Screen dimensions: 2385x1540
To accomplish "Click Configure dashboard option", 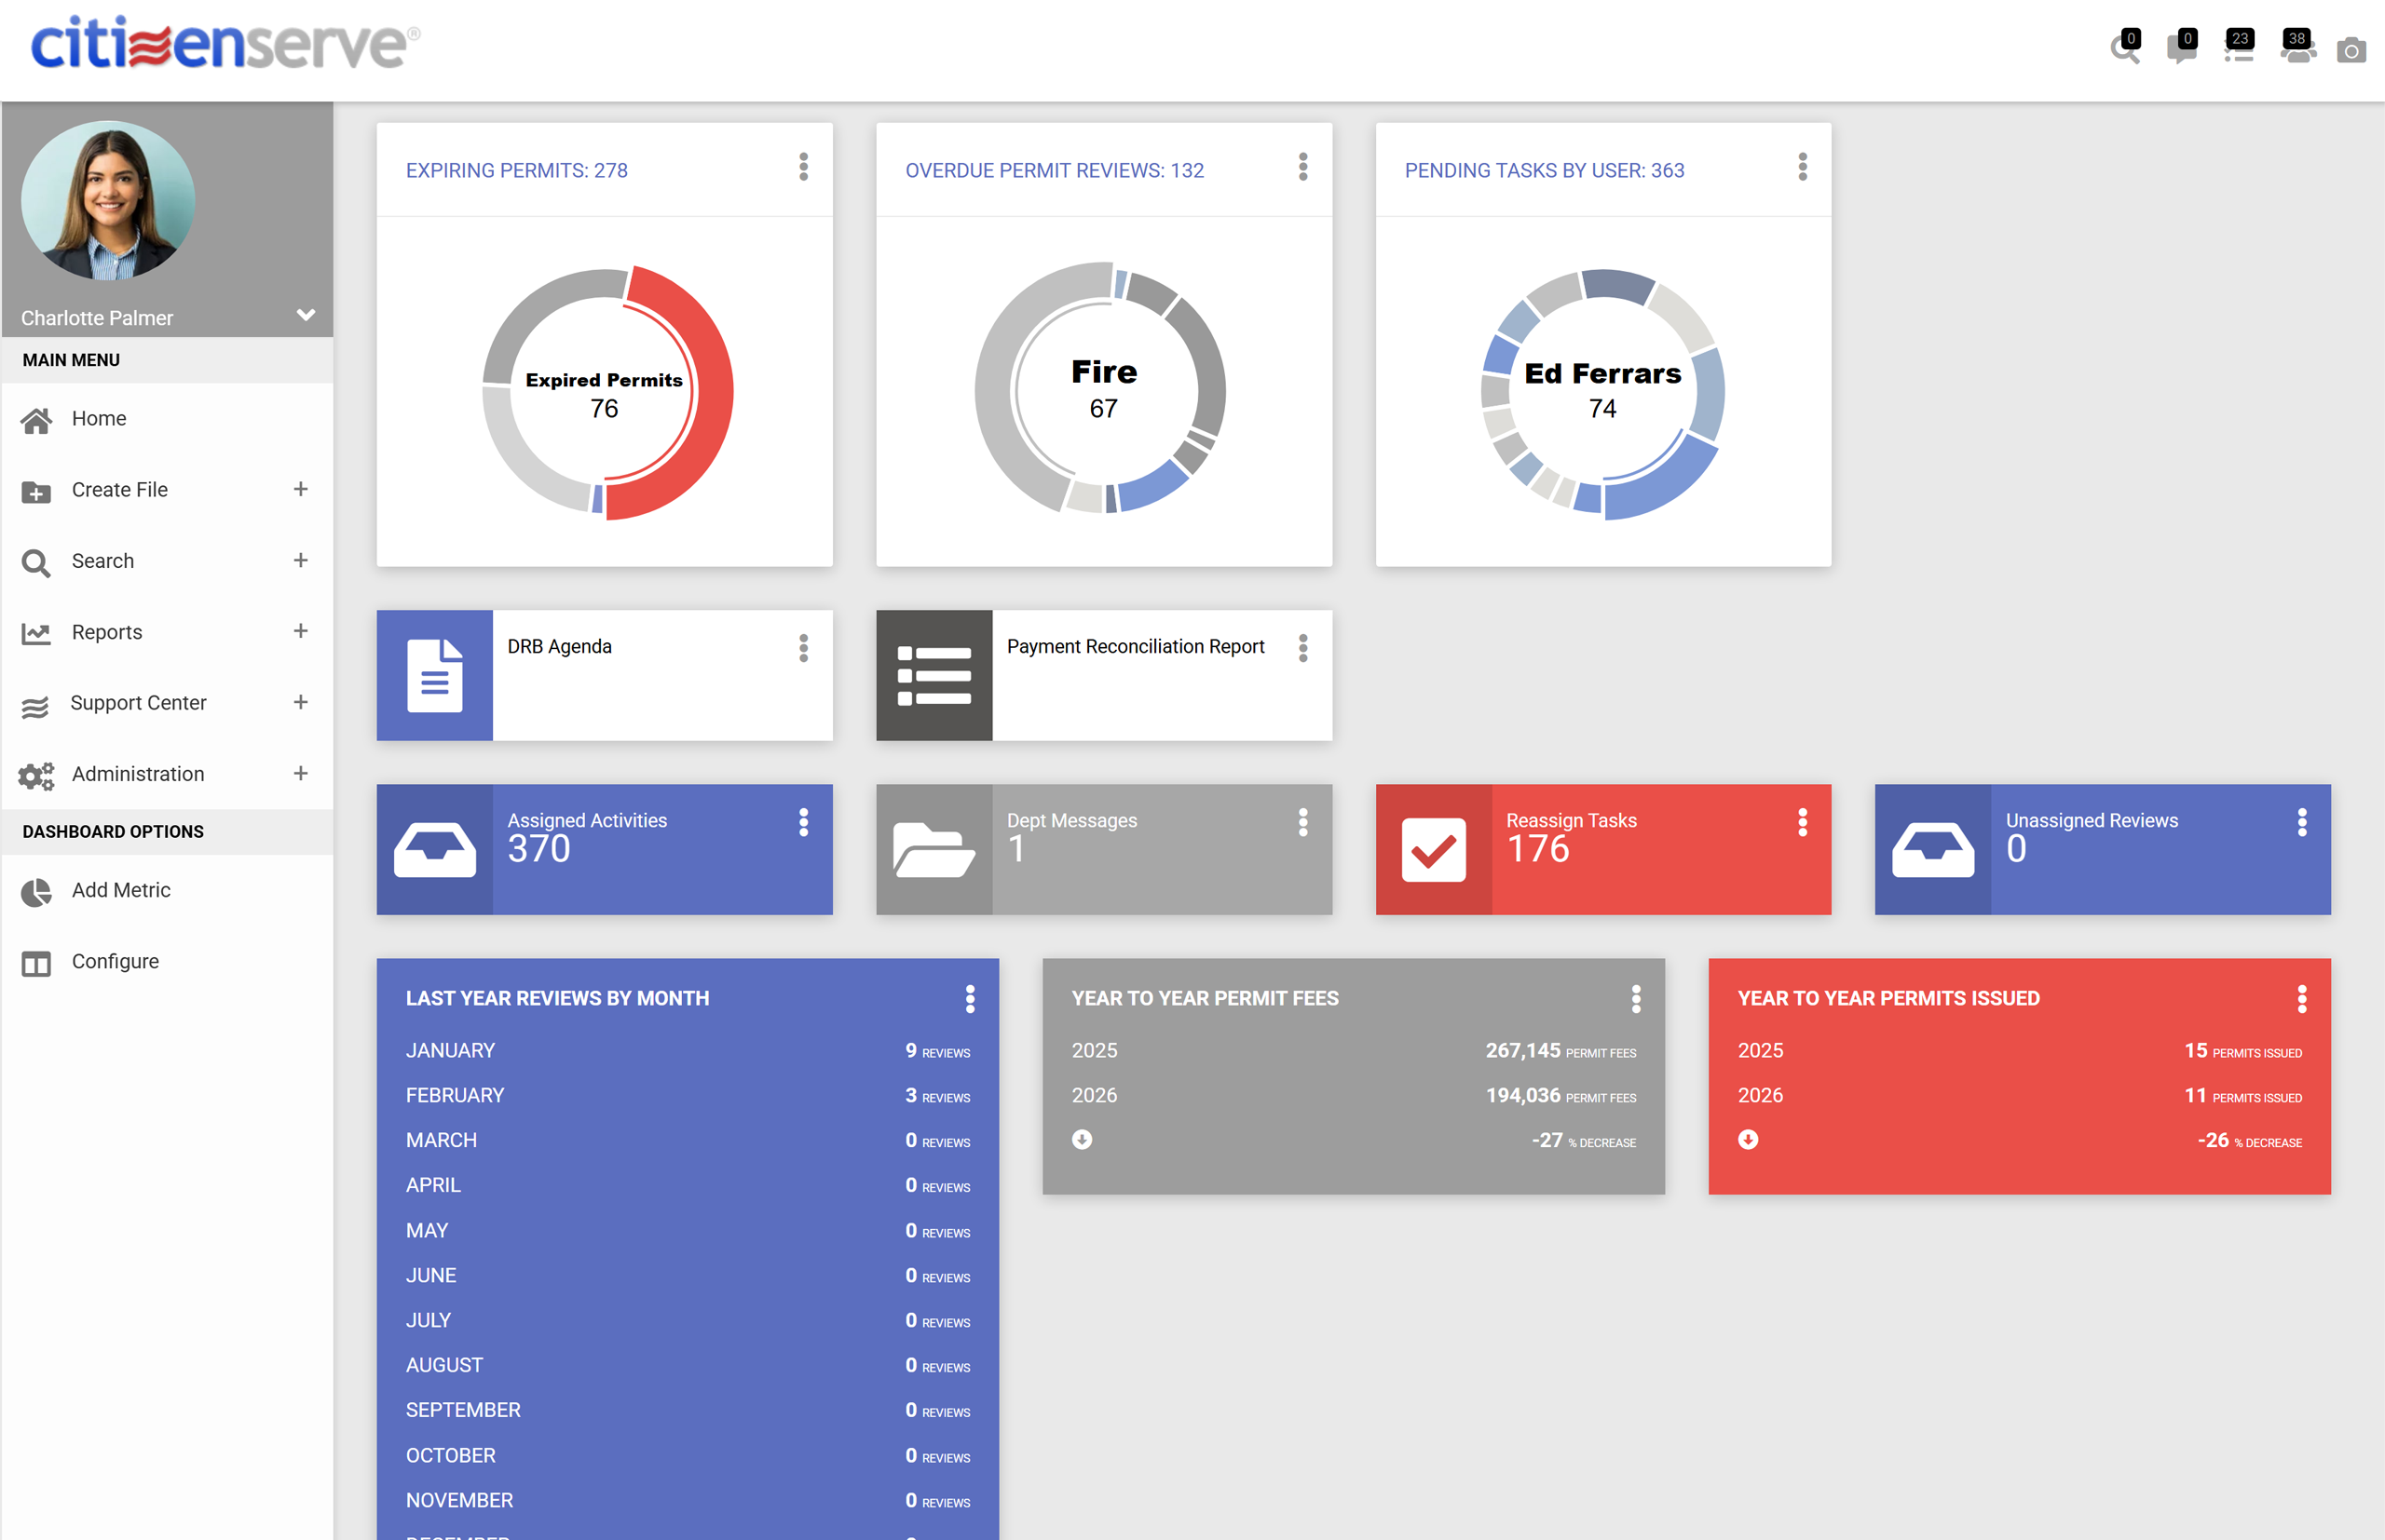I will coord(114,961).
